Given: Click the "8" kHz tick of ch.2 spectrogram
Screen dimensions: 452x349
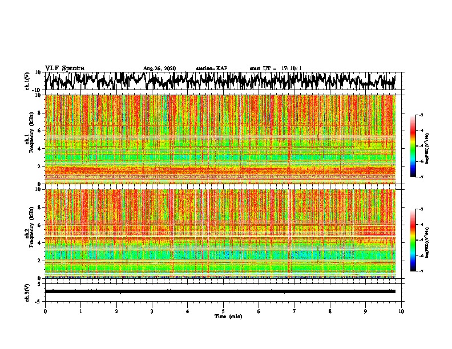Looking at the screenshot, I should (x=39, y=207).
